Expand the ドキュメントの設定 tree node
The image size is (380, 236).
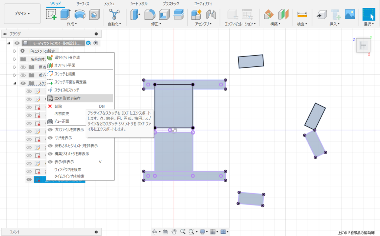[14, 51]
